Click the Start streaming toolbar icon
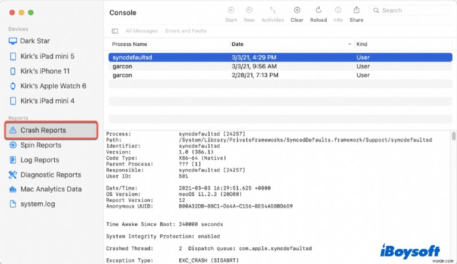This screenshot has height=264, width=457. point(231,10)
